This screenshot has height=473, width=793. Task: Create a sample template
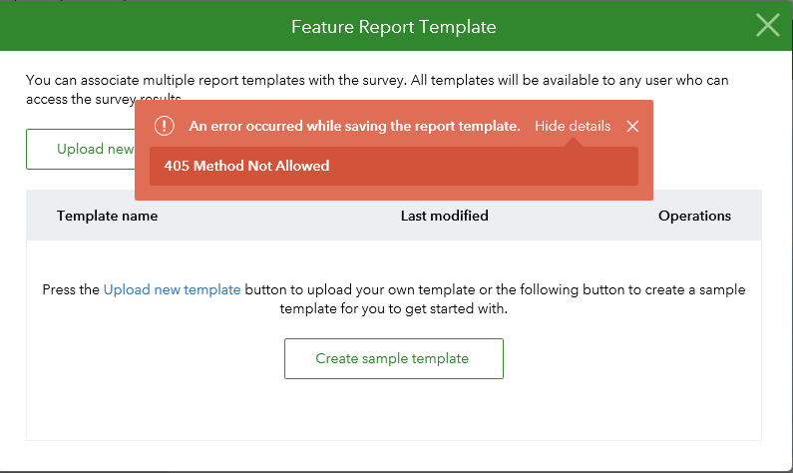tap(393, 358)
